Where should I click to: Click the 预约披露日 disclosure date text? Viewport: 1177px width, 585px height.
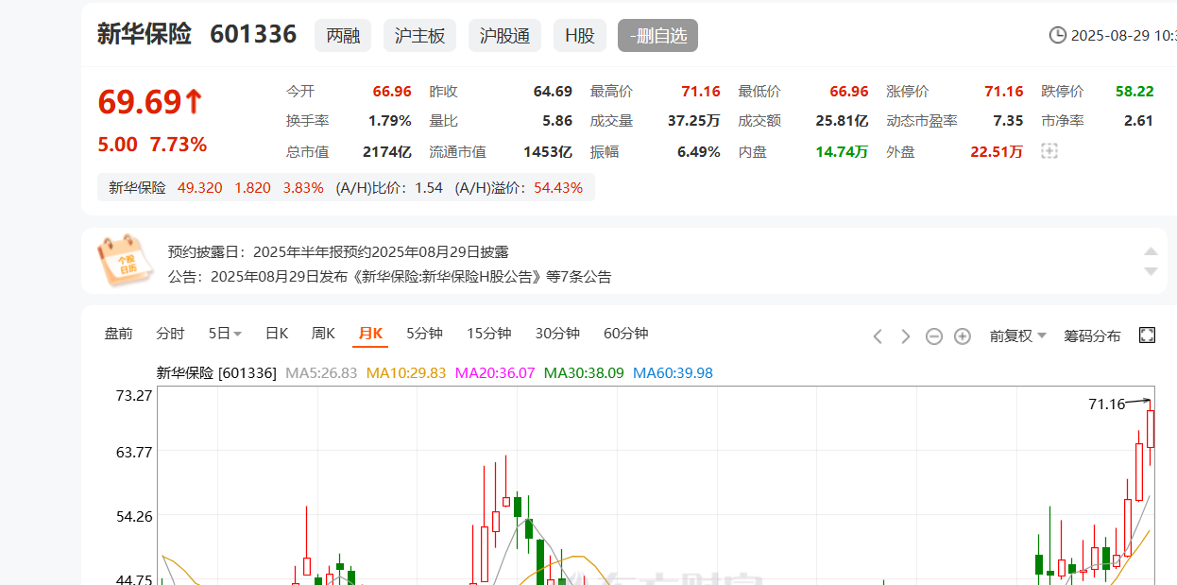click(338, 252)
